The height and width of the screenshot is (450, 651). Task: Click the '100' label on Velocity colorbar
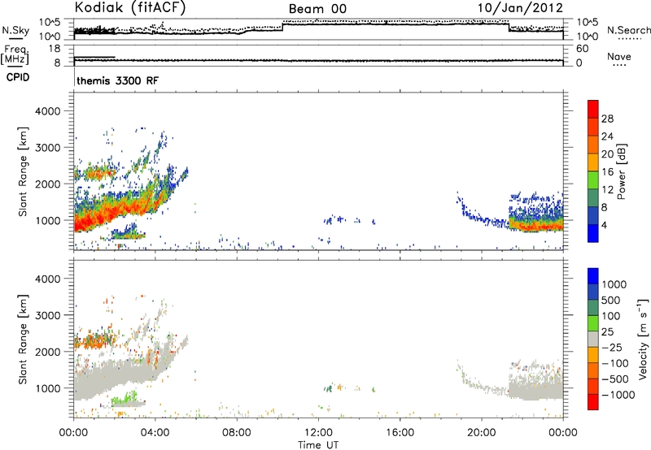pyautogui.click(x=611, y=316)
